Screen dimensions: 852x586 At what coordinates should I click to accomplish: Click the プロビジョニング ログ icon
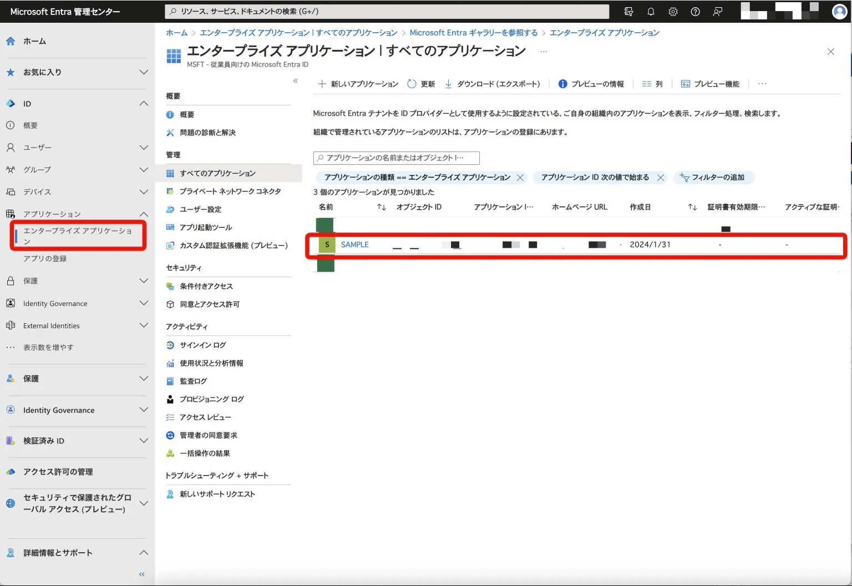click(170, 399)
